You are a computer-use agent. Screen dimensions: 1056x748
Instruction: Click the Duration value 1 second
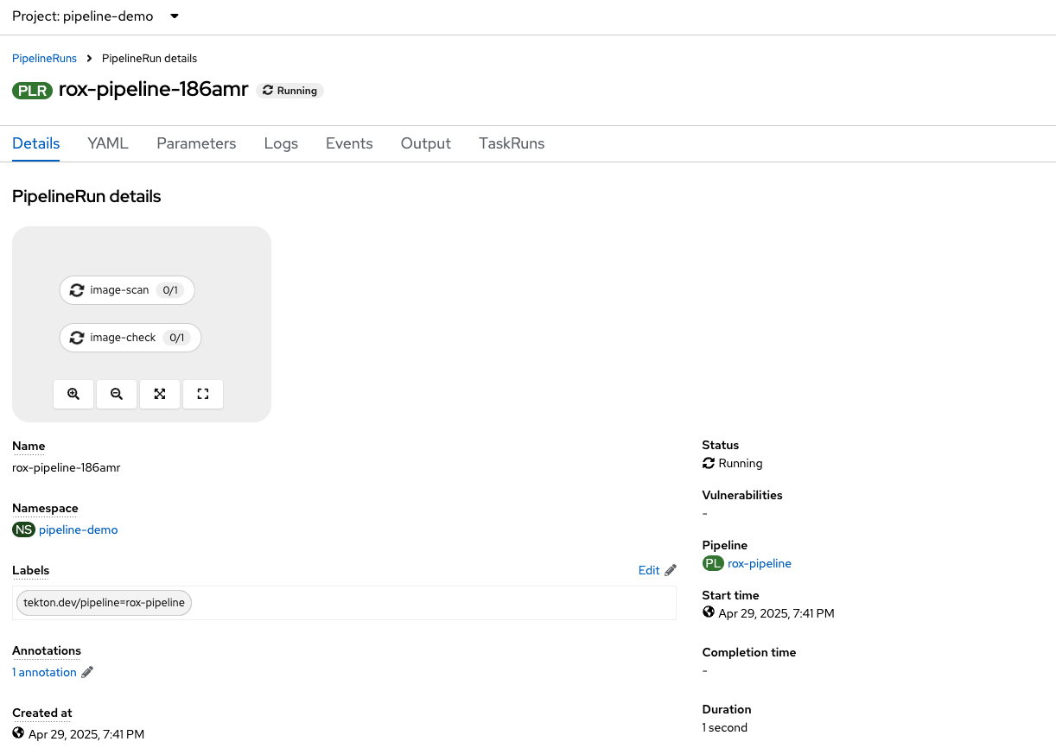click(x=725, y=727)
